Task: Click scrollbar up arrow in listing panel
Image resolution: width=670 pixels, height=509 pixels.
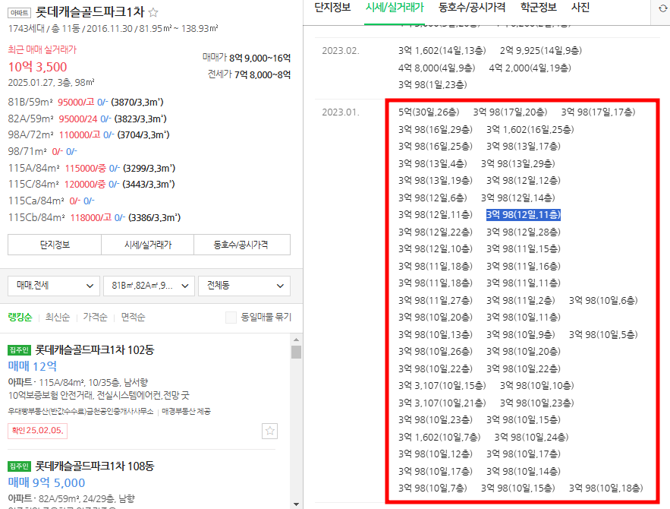Action: [x=296, y=340]
